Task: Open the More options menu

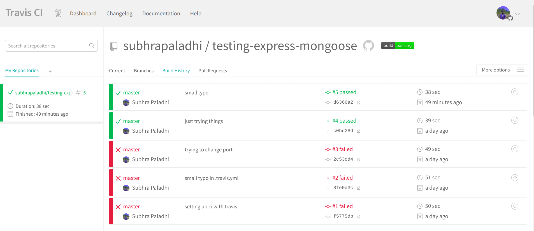Action: pyautogui.click(x=496, y=70)
